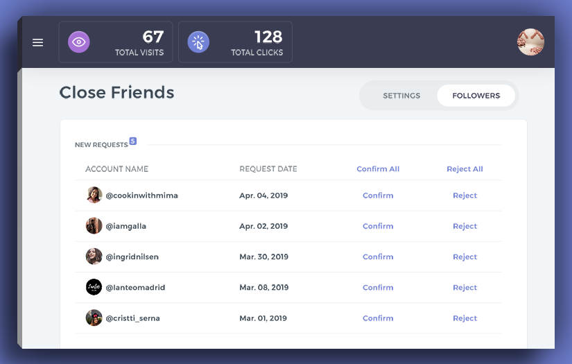Reject @cookinwithmima's request

[x=465, y=196]
